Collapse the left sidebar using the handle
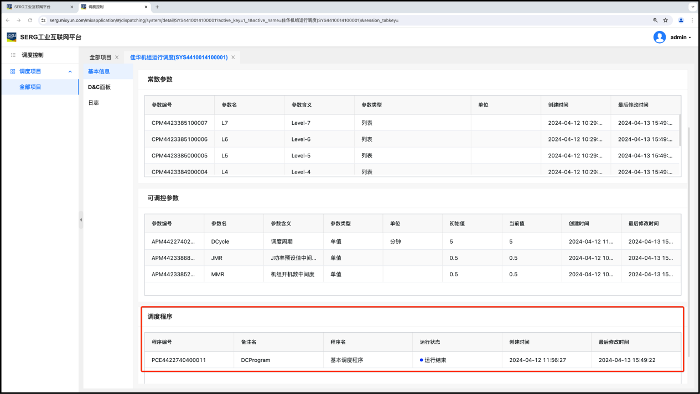 click(x=81, y=219)
